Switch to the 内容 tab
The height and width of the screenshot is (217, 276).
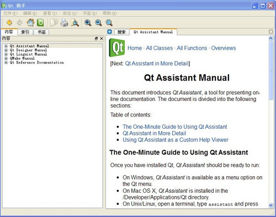point(9,32)
